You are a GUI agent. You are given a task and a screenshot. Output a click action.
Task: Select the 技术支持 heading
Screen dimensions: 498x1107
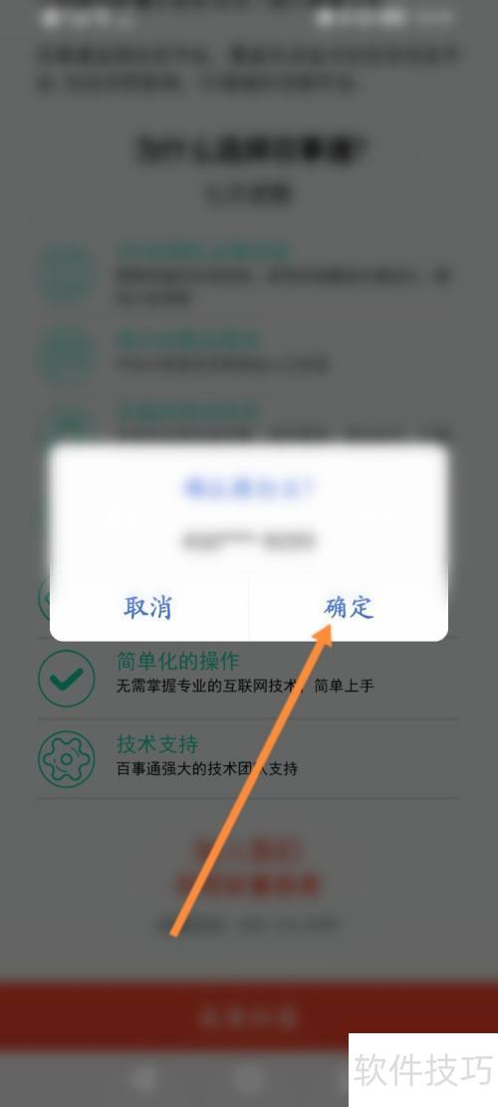157,744
